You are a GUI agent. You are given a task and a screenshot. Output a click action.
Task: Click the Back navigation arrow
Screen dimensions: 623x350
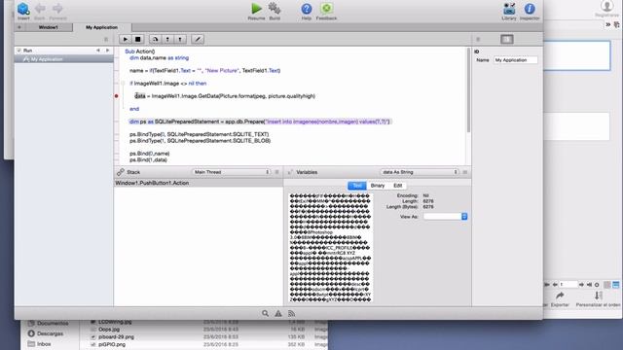pyautogui.click(x=40, y=9)
